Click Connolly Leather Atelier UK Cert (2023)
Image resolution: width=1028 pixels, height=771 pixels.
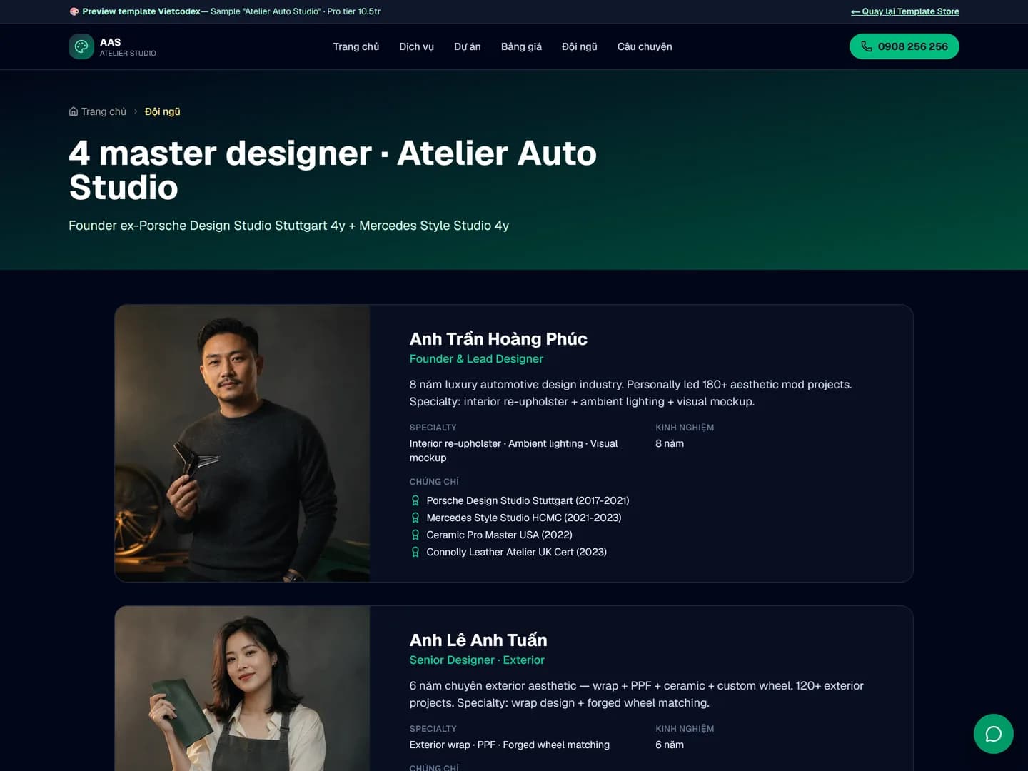coord(517,552)
